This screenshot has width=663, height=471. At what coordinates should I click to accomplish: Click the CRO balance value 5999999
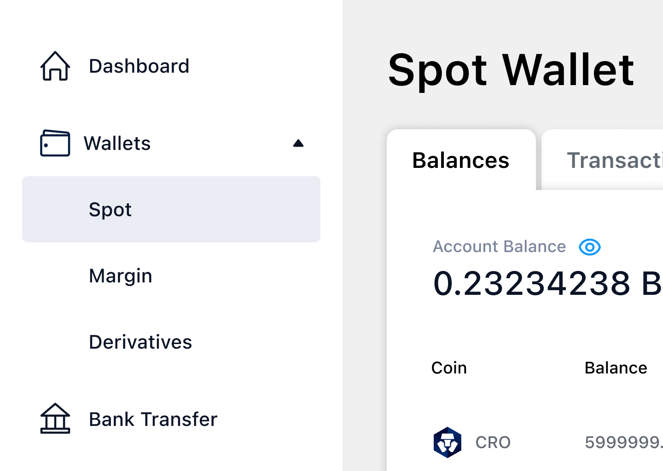point(623,442)
